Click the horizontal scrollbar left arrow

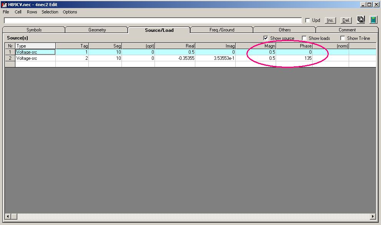coord(8,217)
